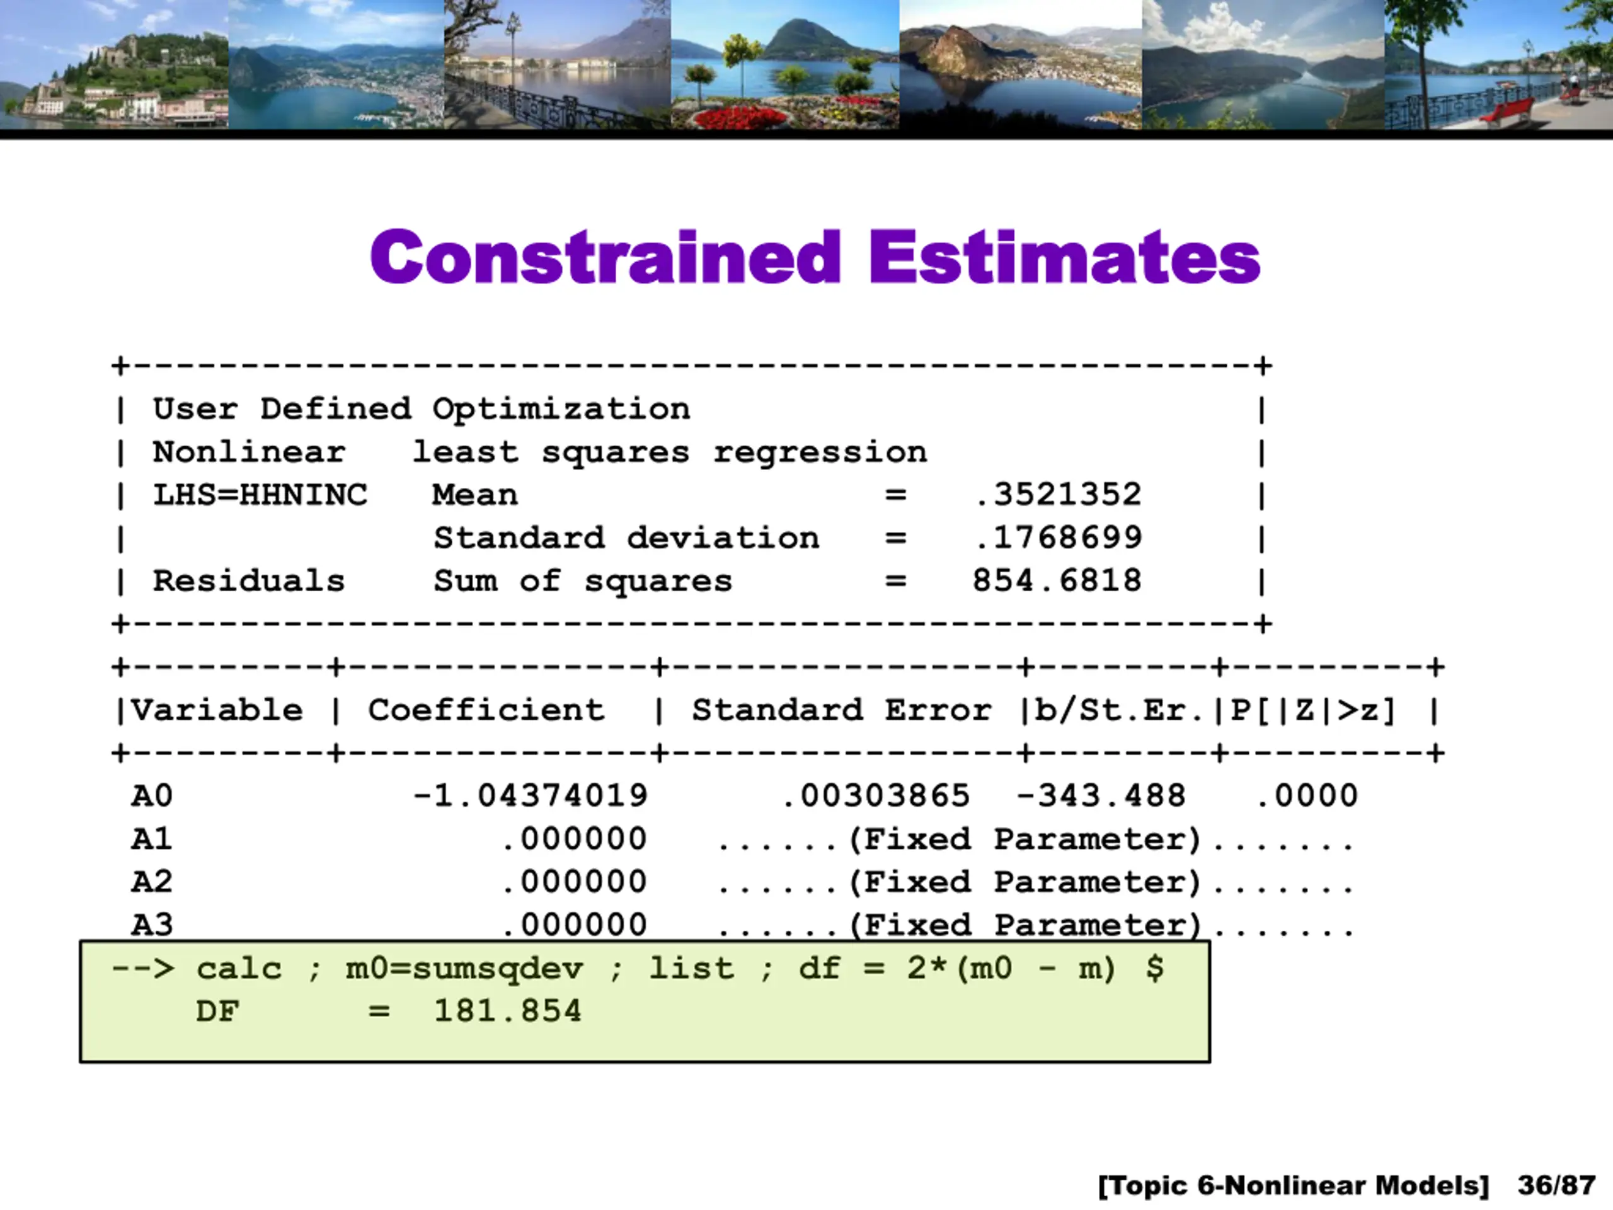This screenshot has width=1613, height=1210.
Task: Click the Coefficient column header
Action: (x=486, y=710)
